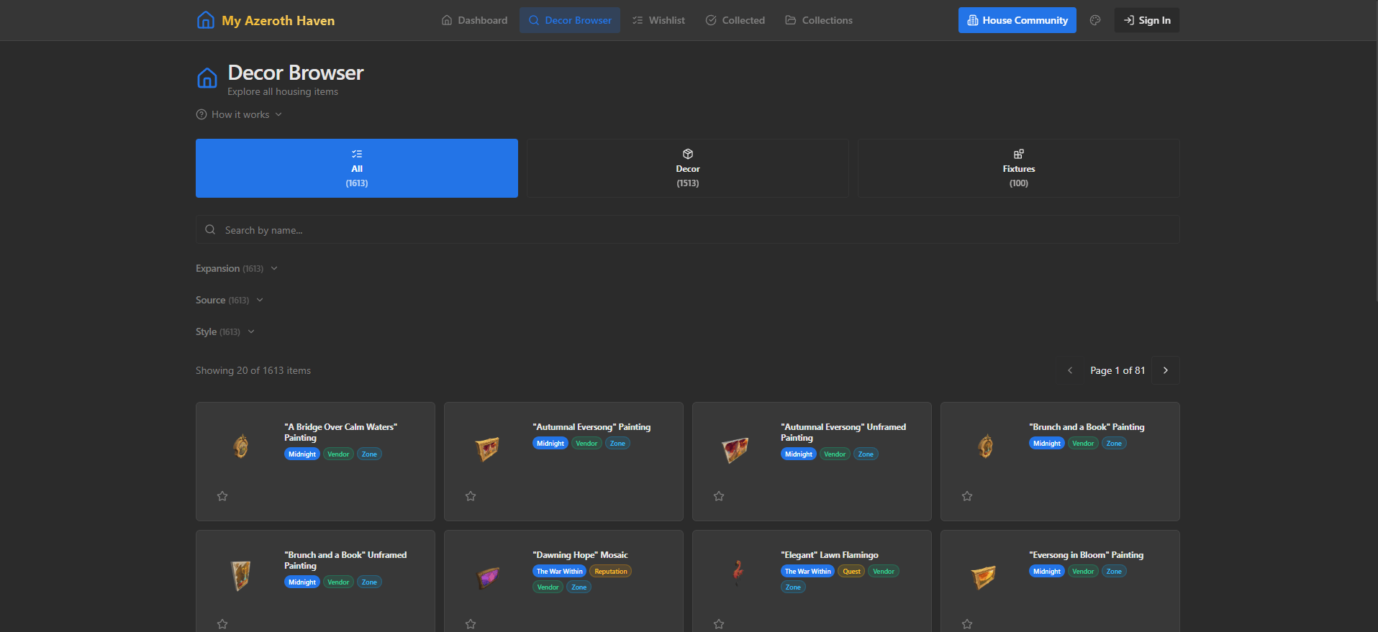
Task: Expand the How it works section
Action: click(240, 114)
